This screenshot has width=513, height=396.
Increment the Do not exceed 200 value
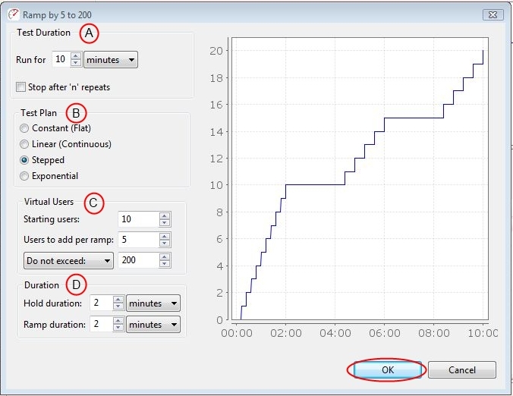point(165,256)
